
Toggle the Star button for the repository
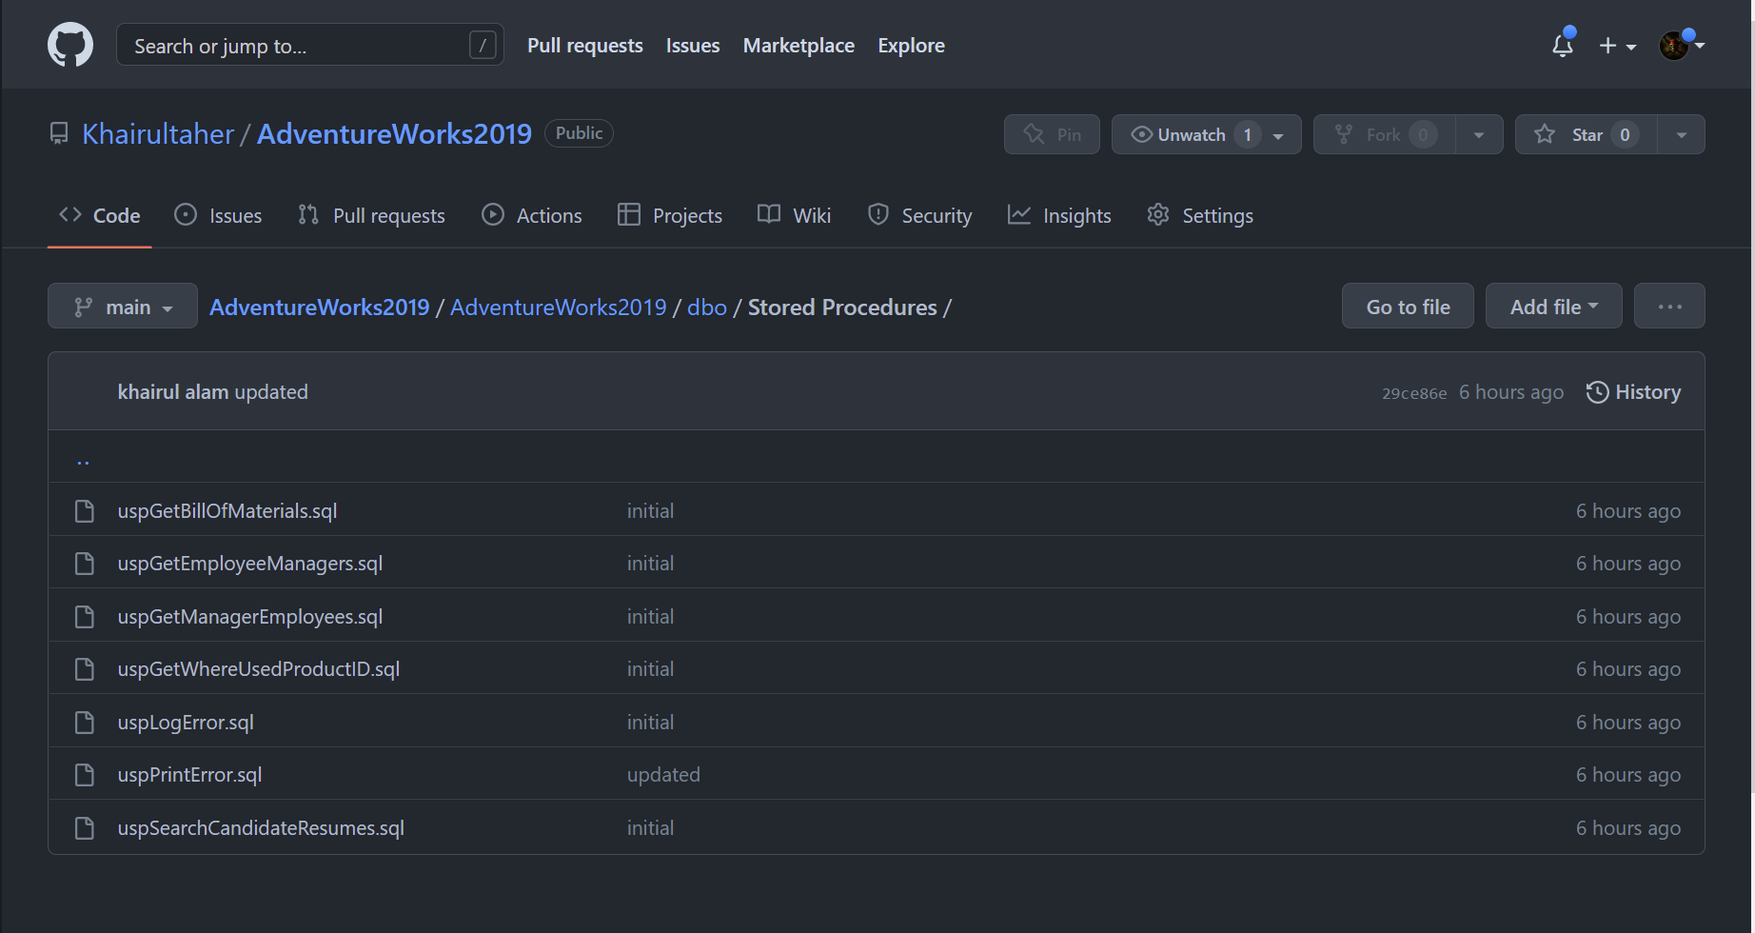pos(1585,133)
